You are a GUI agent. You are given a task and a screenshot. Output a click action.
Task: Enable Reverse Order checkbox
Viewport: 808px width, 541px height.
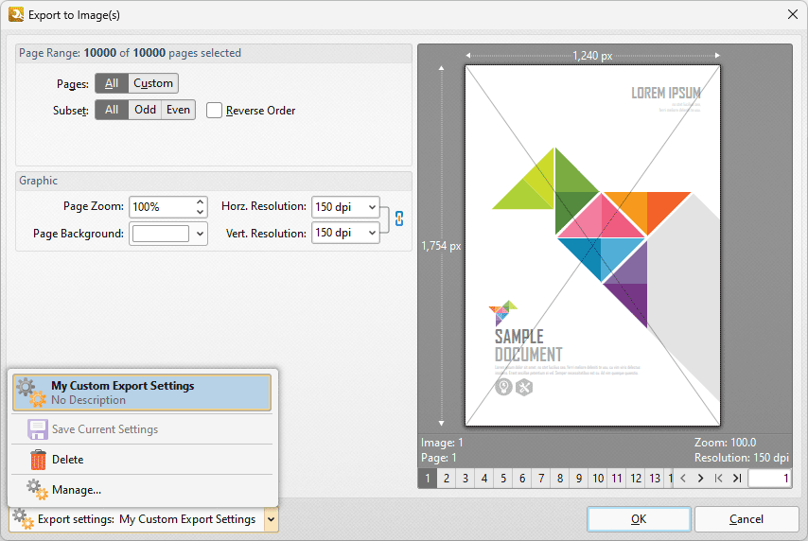(x=214, y=111)
